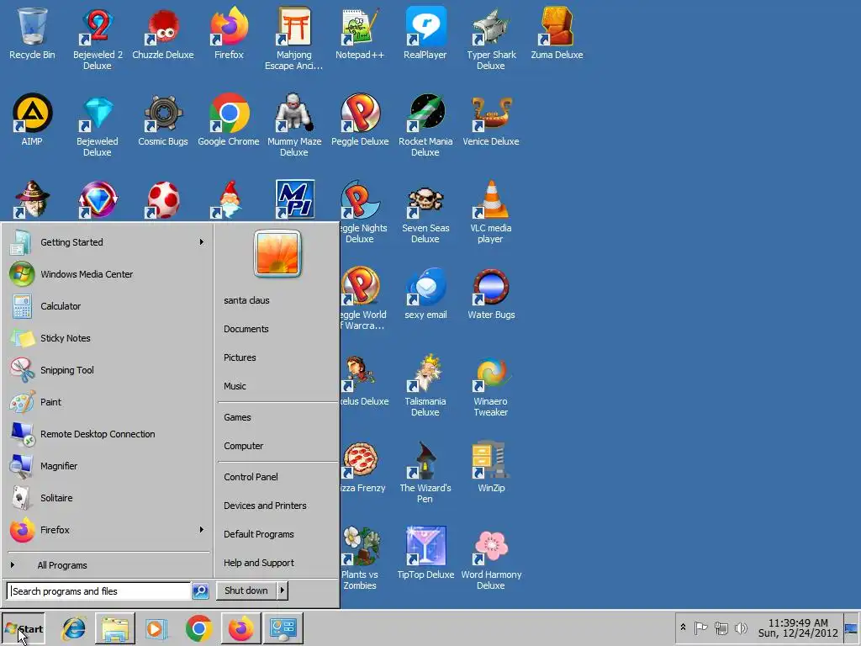Select the Firefox desktop shortcut

point(229,33)
